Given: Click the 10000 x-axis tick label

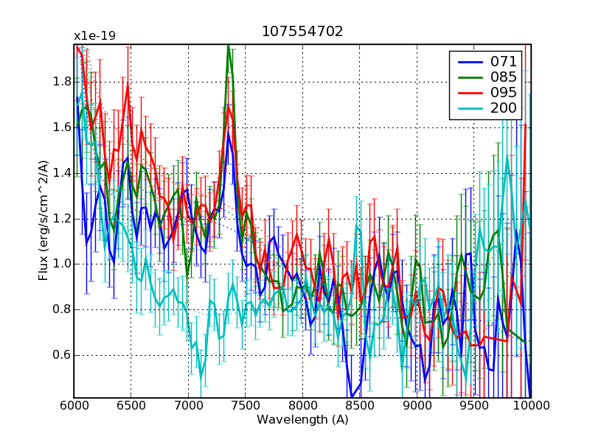Looking at the screenshot, I should [530, 406].
